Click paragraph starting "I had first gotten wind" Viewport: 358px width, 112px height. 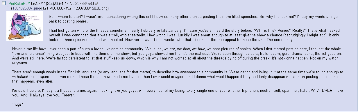click(200, 35)
